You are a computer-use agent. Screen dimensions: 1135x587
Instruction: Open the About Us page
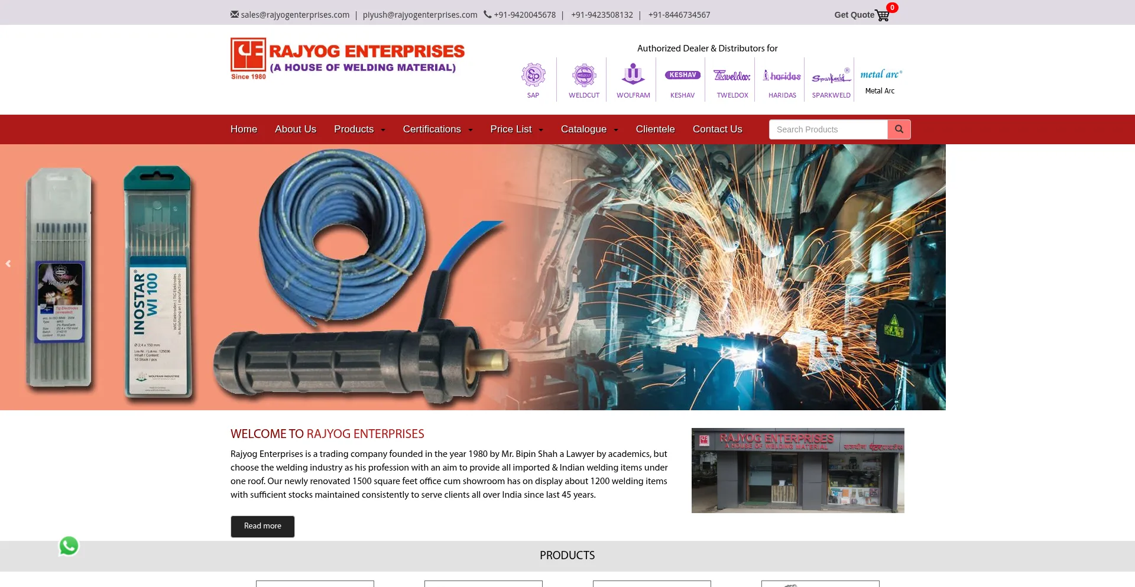click(x=296, y=129)
